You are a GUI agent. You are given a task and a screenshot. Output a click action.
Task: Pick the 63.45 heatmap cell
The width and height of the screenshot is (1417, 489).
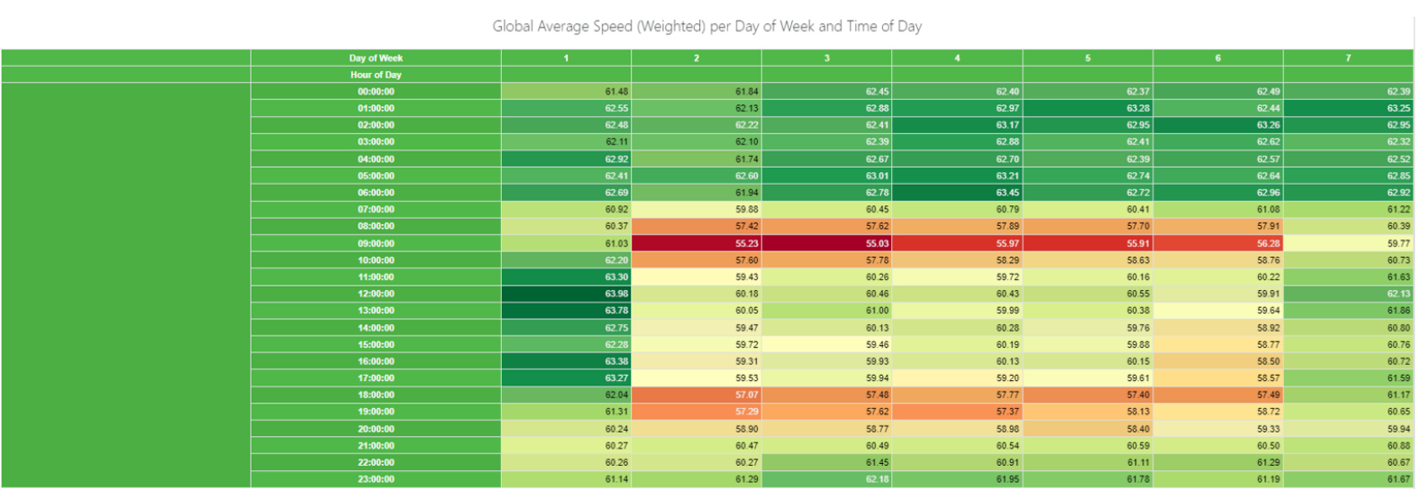[x=957, y=193]
